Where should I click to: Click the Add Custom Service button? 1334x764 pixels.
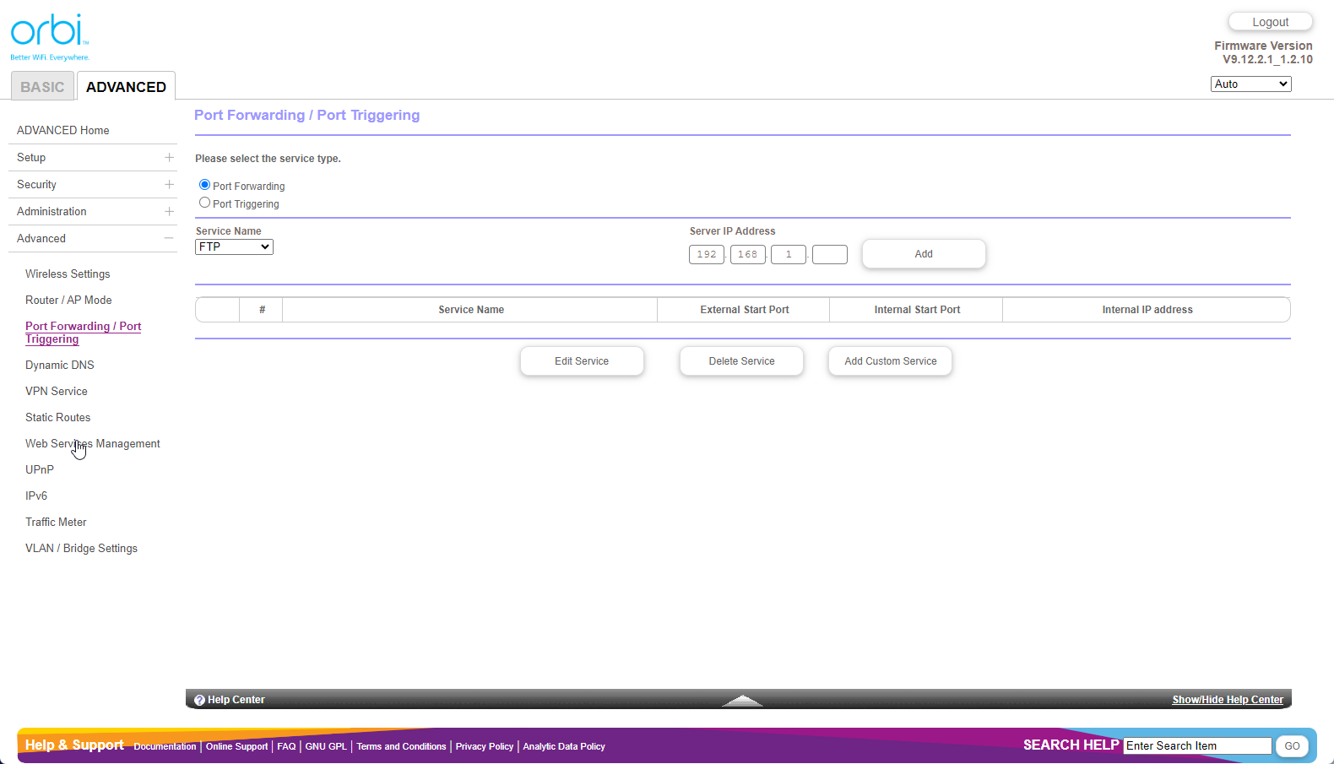point(890,361)
